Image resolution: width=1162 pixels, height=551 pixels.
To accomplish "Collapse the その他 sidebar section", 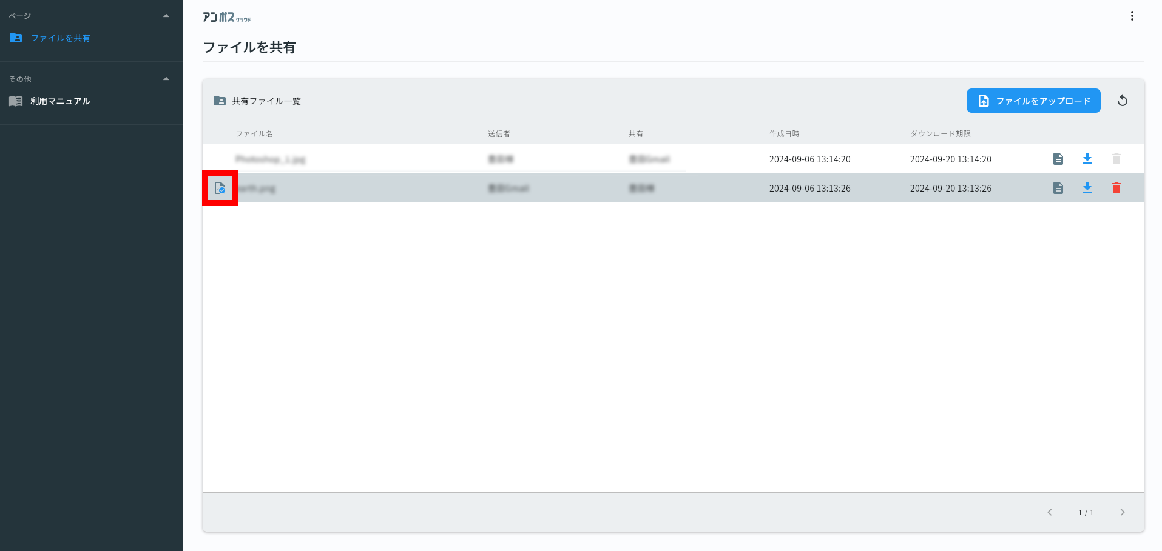I will pyautogui.click(x=166, y=79).
